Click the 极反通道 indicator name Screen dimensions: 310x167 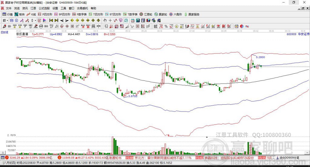tap(22, 34)
